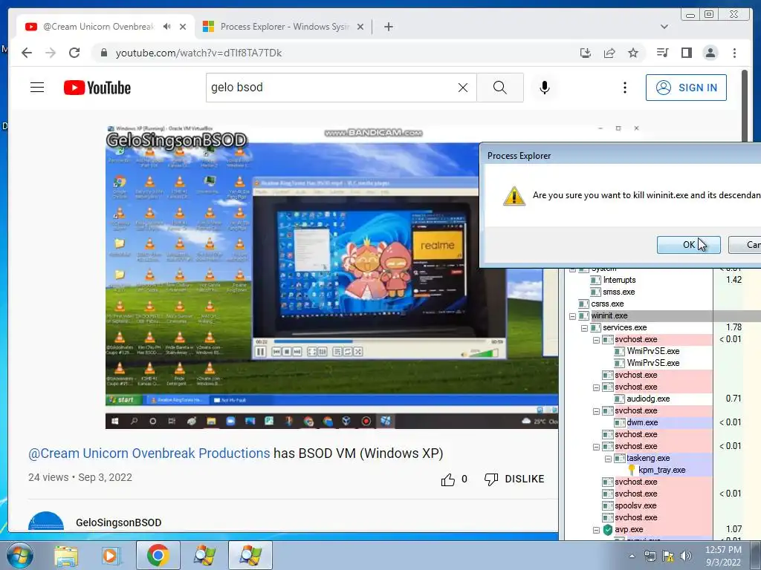Select dwm.exe process
This screenshot has width=761, height=570.
click(x=642, y=422)
